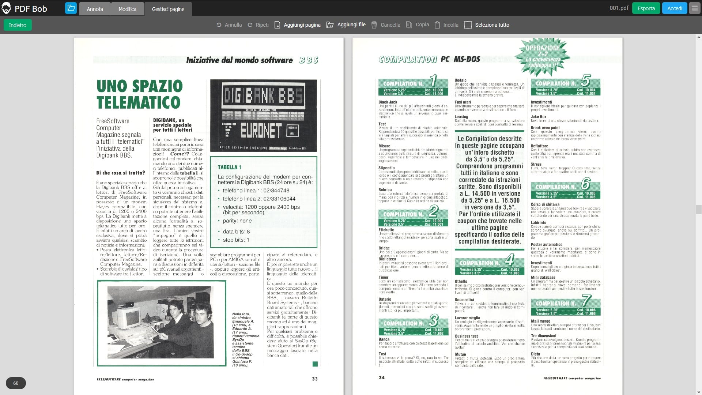Click the open folder icon

(x=71, y=8)
